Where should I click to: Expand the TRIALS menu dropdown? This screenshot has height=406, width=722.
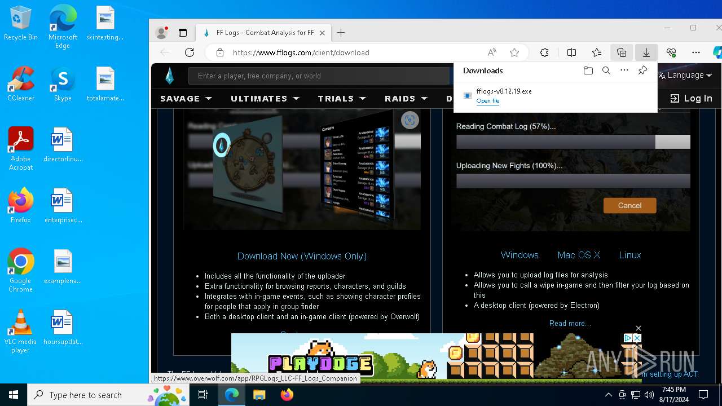point(342,98)
